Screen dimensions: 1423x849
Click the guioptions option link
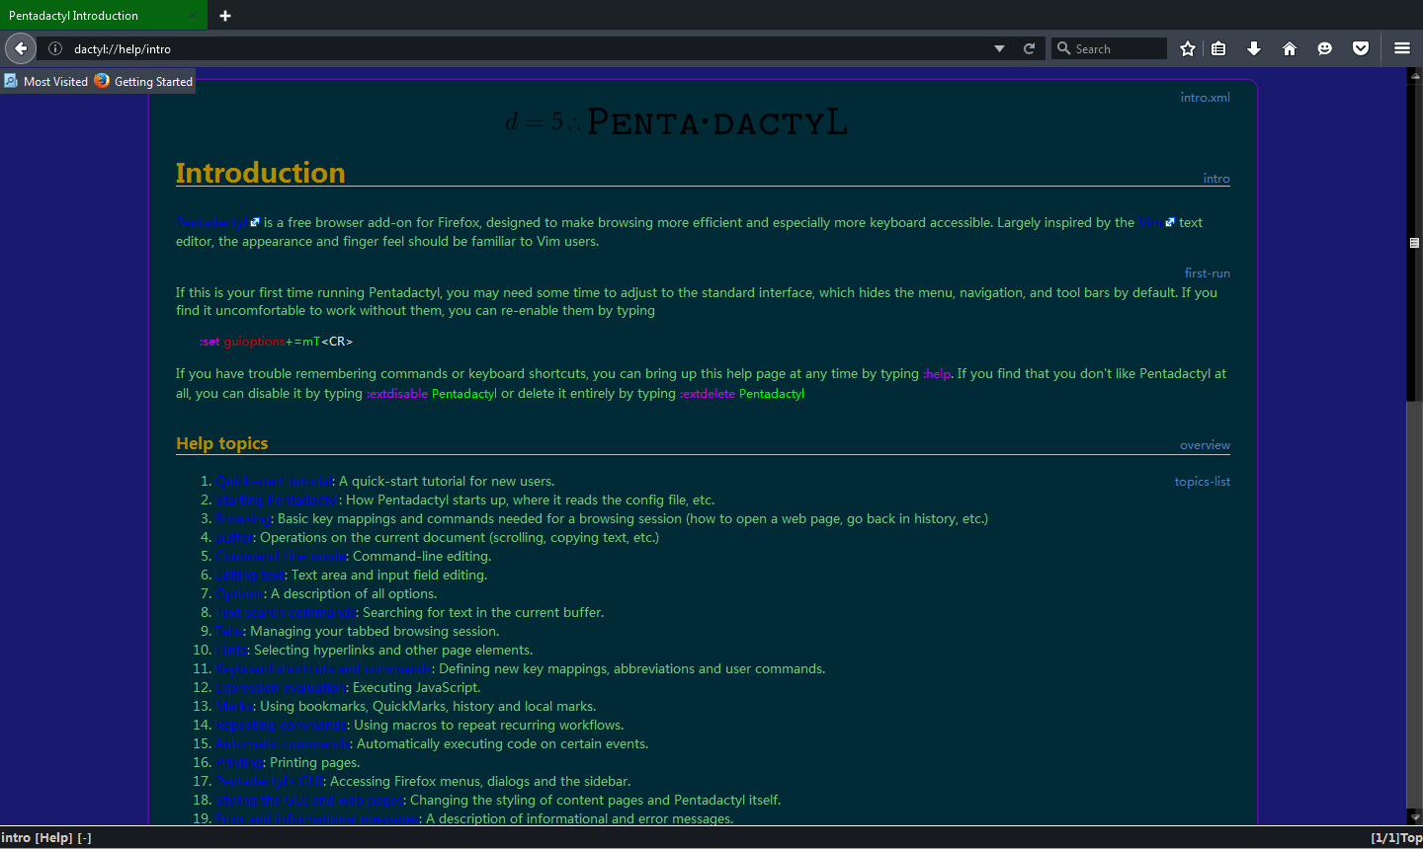tap(254, 342)
